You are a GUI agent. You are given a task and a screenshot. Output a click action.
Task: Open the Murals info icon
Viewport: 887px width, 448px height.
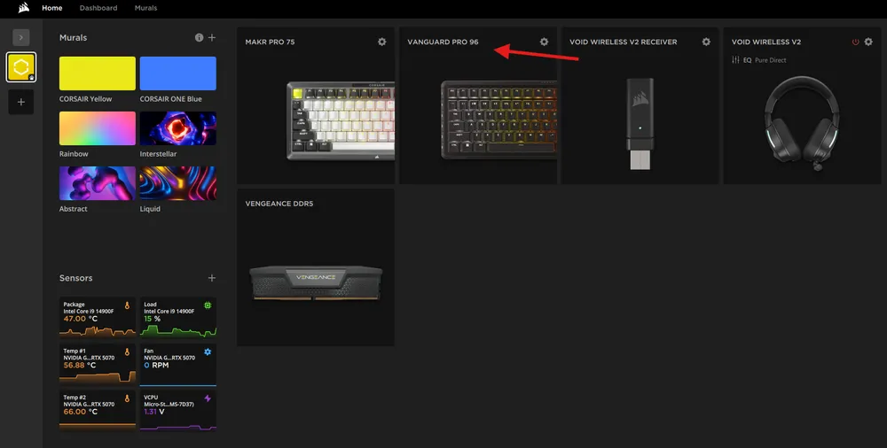point(199,37)
